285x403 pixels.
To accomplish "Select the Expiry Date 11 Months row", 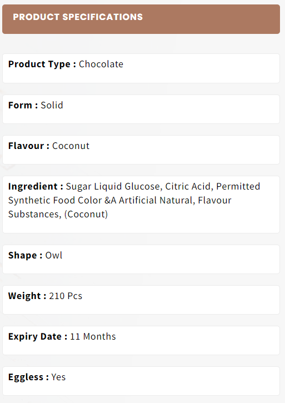I will 141,341.
